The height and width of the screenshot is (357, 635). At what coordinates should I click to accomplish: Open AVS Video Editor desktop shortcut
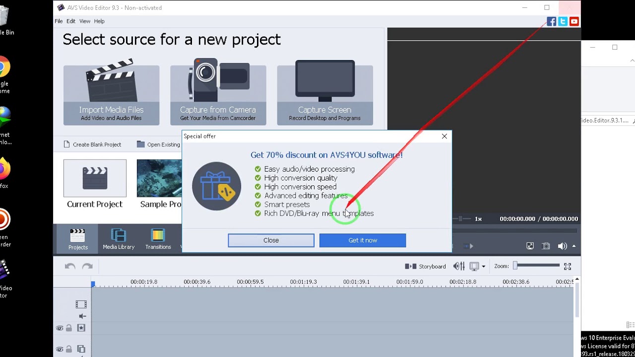(x=5, y=279)
